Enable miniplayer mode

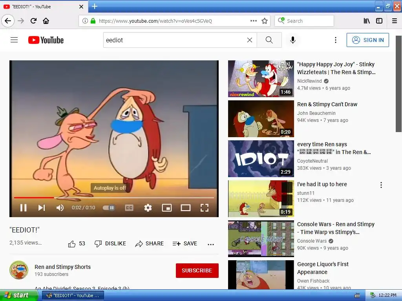pyautogui.click(x=166, y=208)
